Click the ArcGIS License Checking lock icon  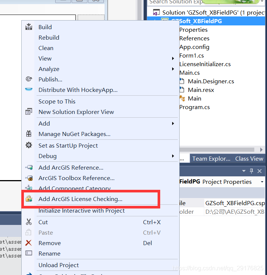(29, 198)
